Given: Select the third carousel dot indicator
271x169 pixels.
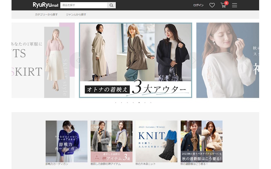Looking at the screenshot, I should pos(127,102).
